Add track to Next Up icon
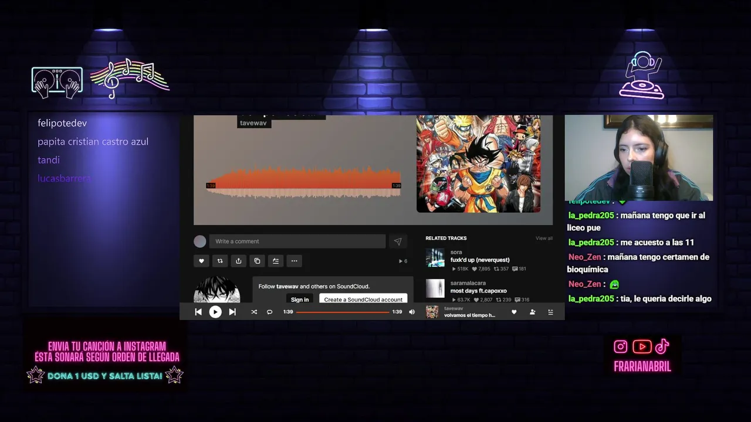Image resolution: width=751 pixels, height=422 pixels. point(276,261)
